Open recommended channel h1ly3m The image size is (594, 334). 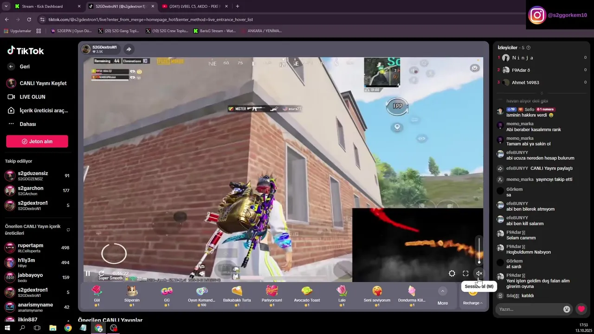click(37, 263)
